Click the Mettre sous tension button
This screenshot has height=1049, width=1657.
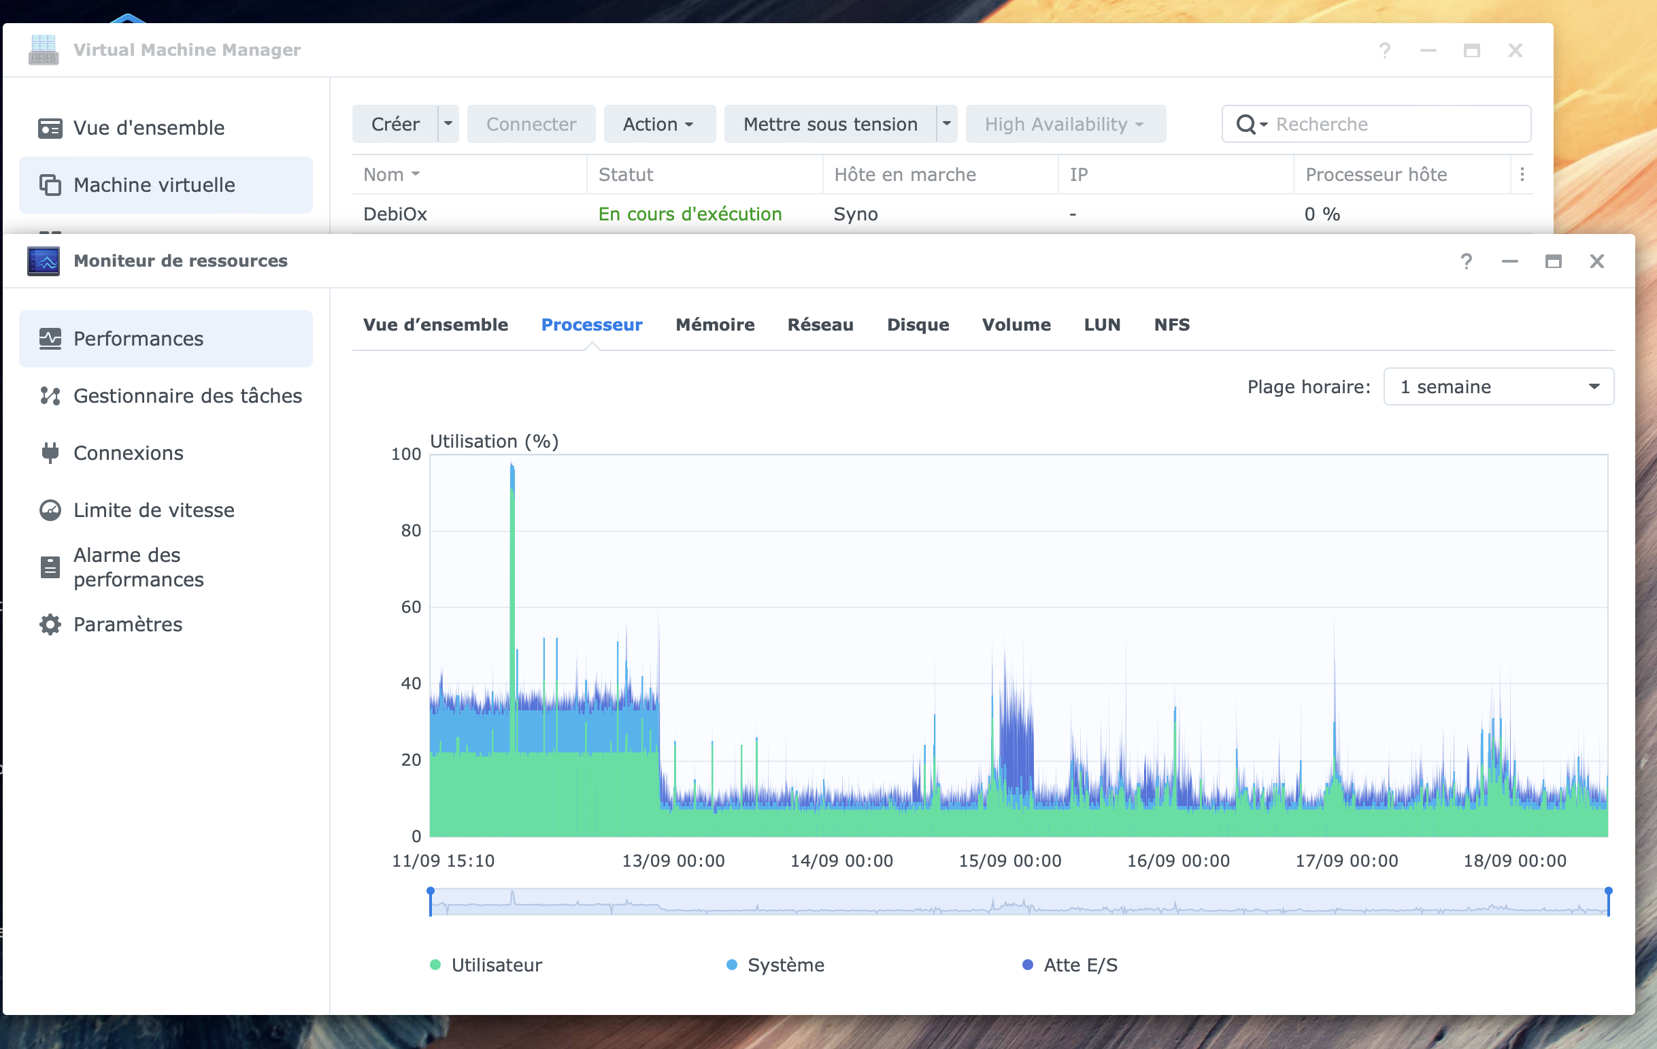[829, 124]
